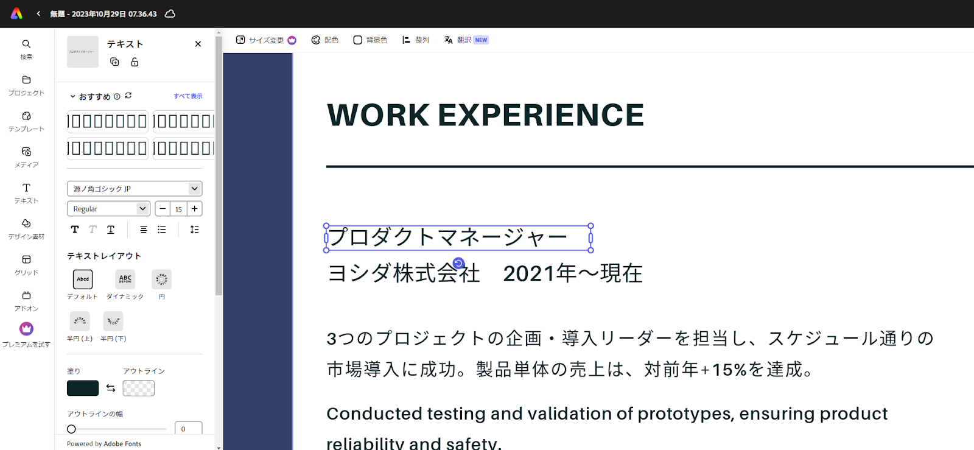Open 翻訳 translate menu

pos(466,40)
